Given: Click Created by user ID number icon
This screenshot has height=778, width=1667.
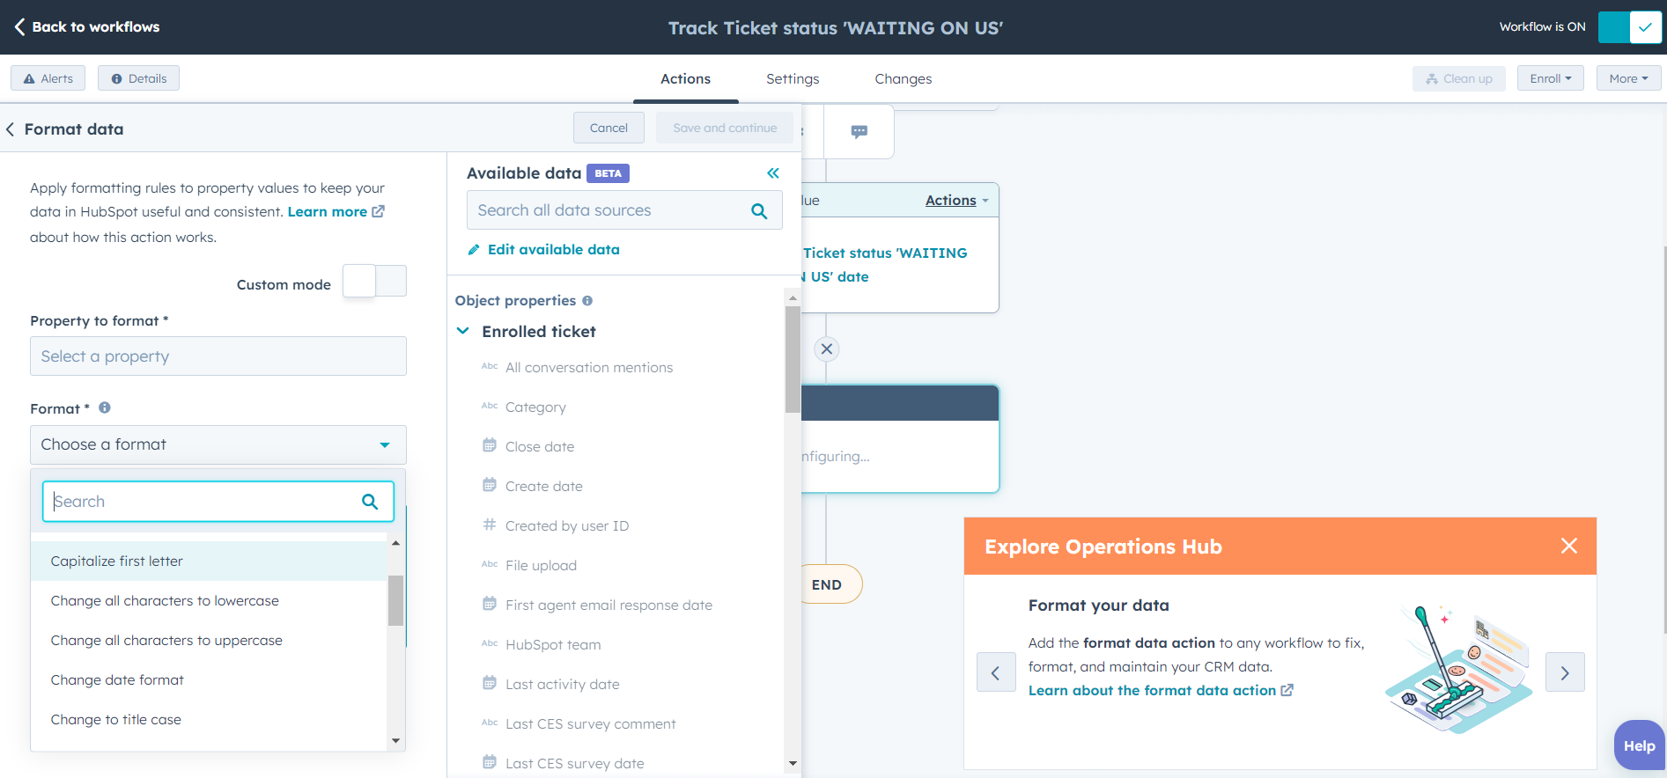Looking at the screenshot, I should [490, 525].
